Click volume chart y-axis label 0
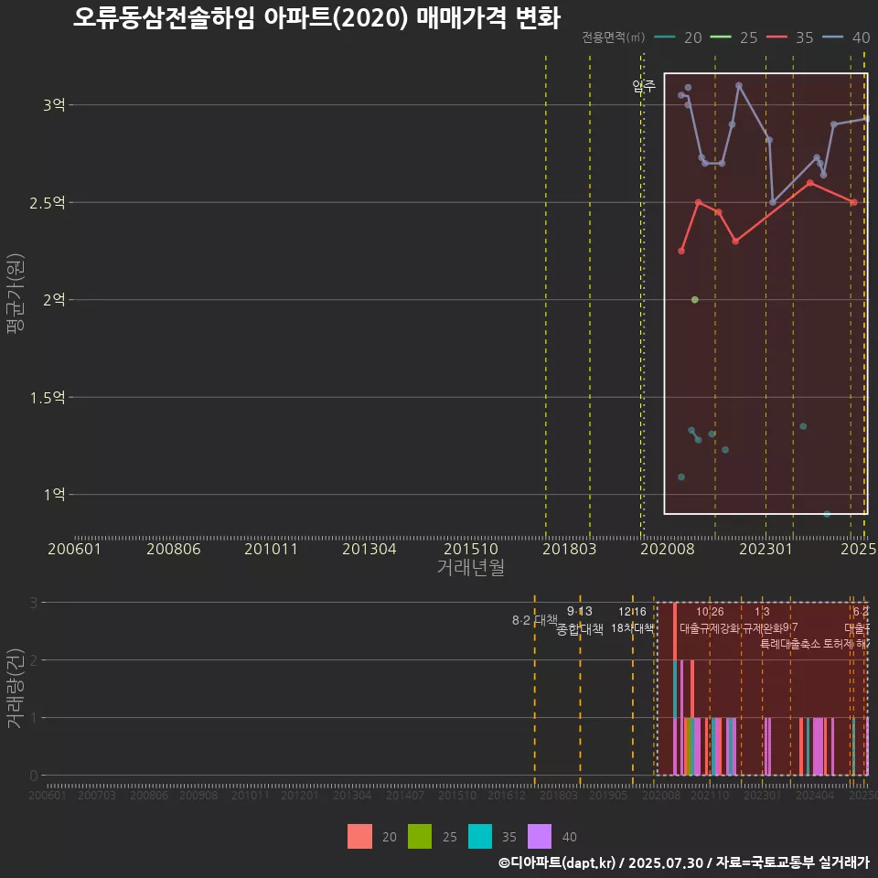This screenshot has height=878, width=878. 34,776
